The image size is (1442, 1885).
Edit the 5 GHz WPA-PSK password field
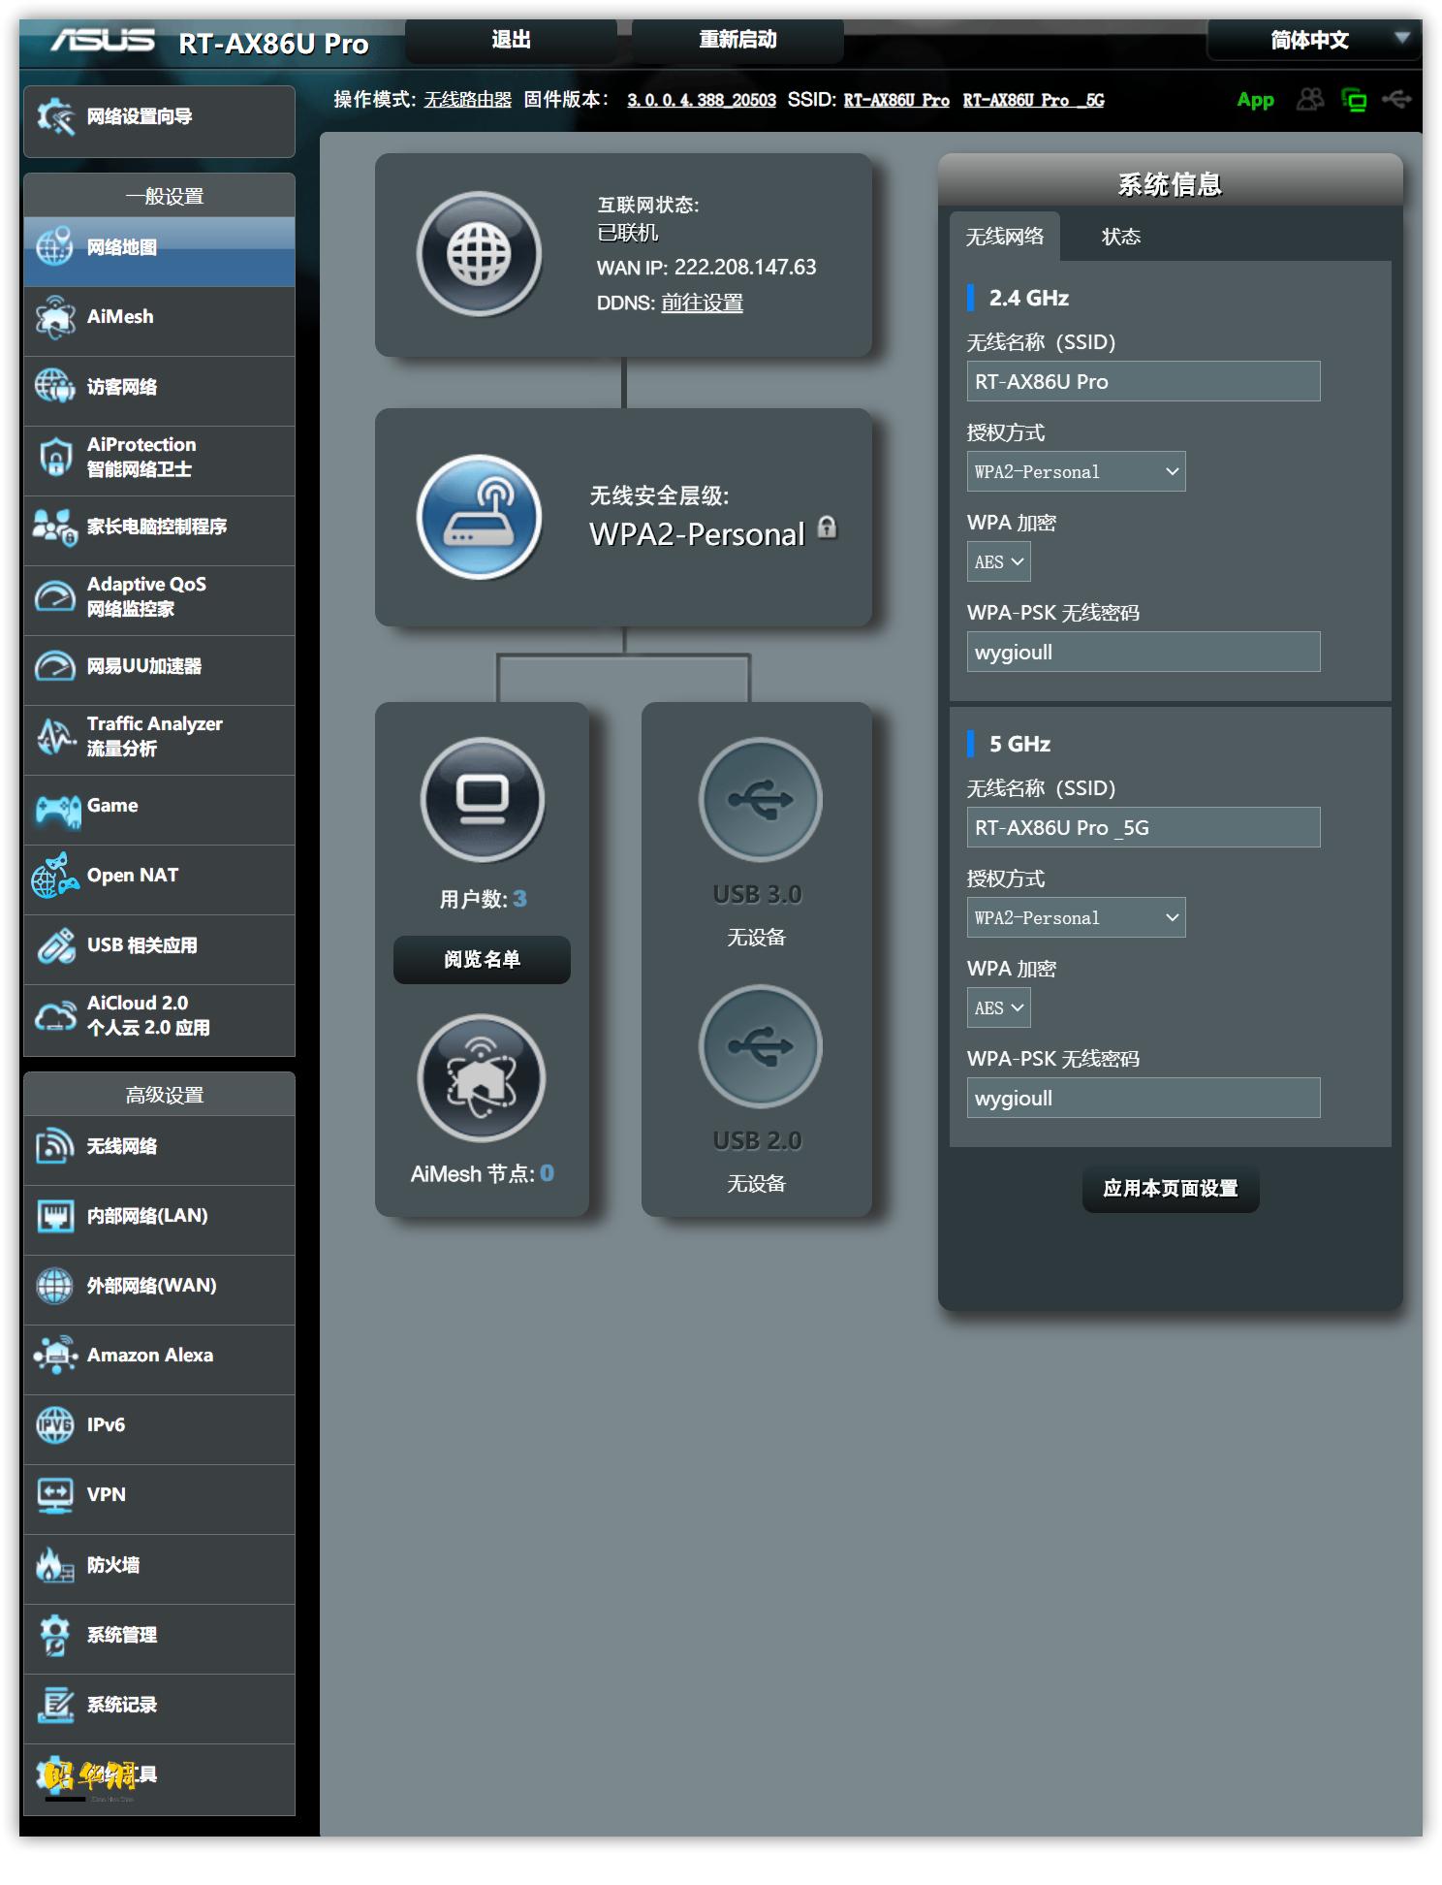tap(1144, 1098)
